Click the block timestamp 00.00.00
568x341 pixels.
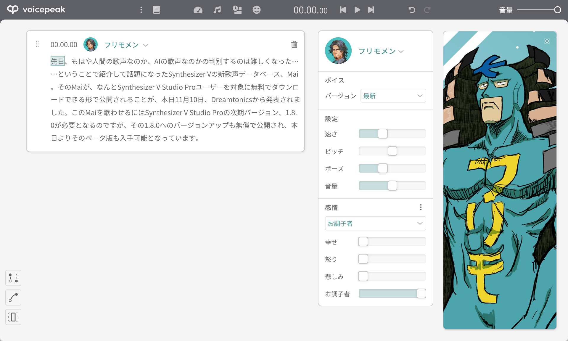[x=64, y=45]
